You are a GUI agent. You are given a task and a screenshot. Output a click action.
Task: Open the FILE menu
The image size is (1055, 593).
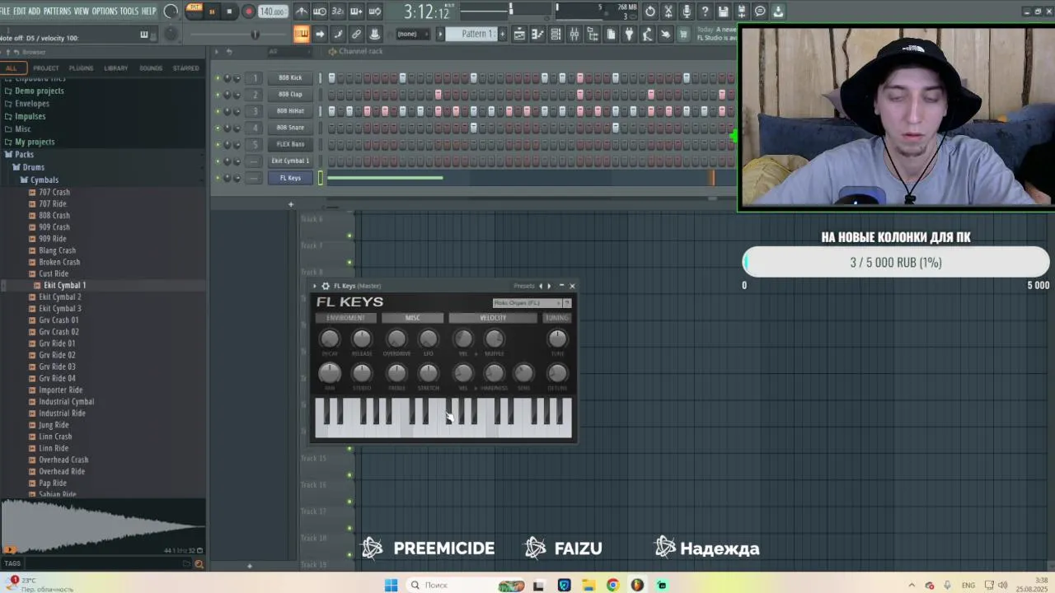[x=6, y=11]
